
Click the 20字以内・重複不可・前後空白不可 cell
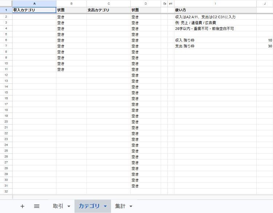pyautogui.click(x=215, y=28)
